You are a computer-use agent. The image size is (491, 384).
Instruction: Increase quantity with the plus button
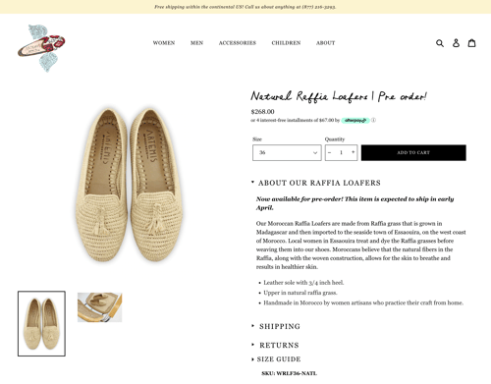(353, 152)
